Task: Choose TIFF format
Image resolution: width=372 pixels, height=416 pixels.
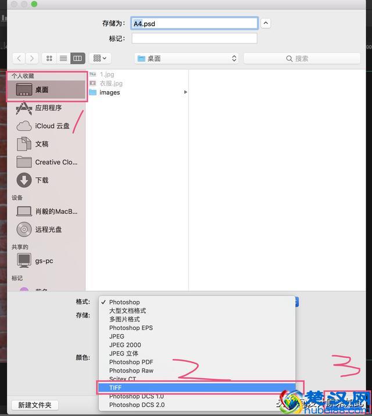Action: [197, 388]
